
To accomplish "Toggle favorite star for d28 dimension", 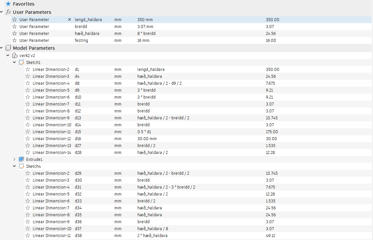I will click(28, 152).
